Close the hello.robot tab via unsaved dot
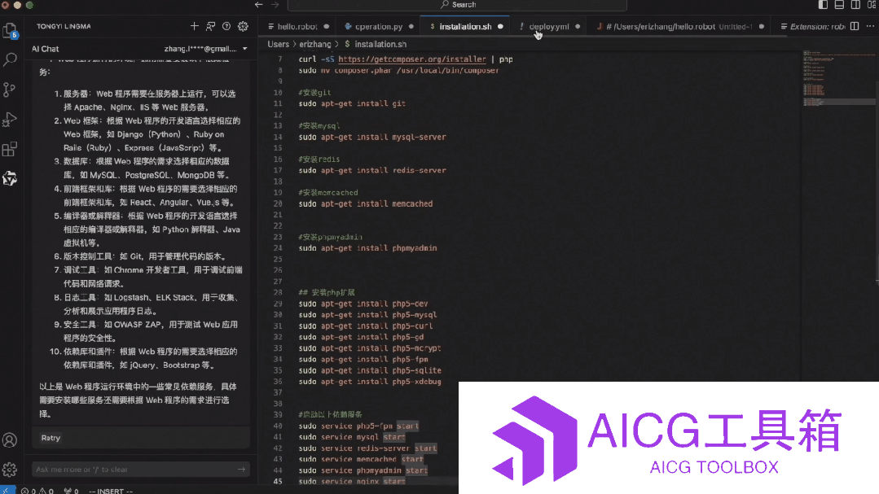This screenshot has height=494, width=879. pyautogui.click(x=326, y=26)
